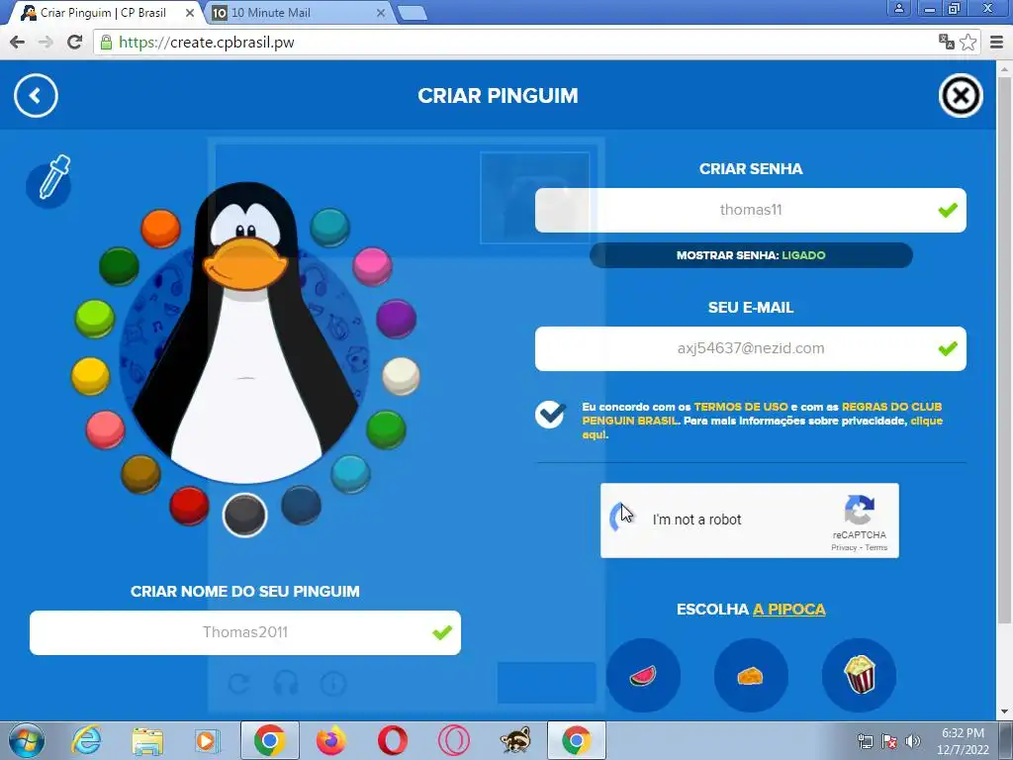
Task: Select the orange penguin color
Action: pyautogui.click(x=160, y=229)
